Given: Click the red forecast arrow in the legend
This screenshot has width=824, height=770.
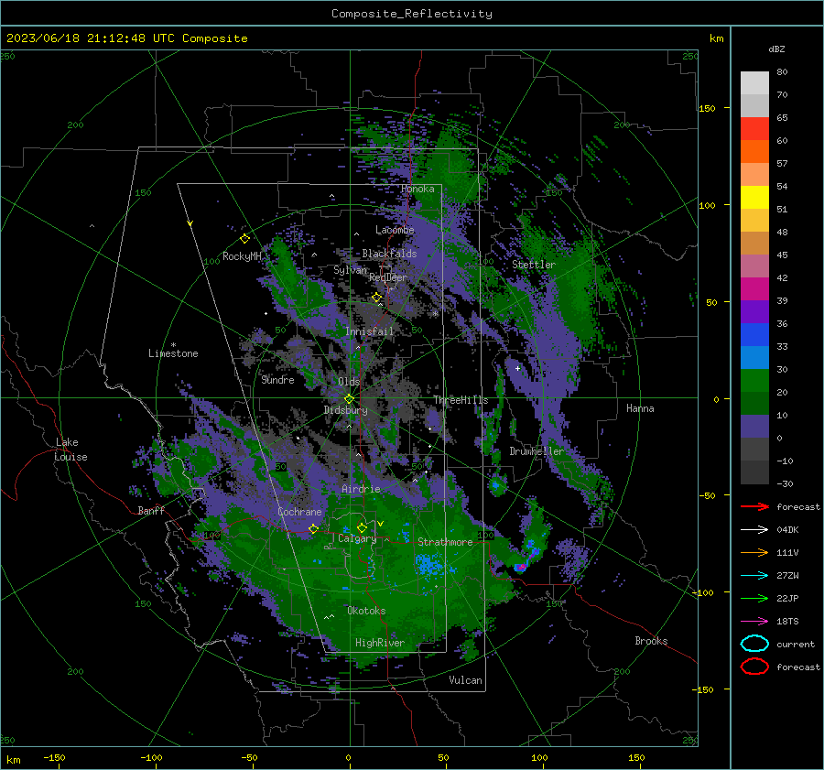Looking at the screenshot, I should [x=754, y=506].
